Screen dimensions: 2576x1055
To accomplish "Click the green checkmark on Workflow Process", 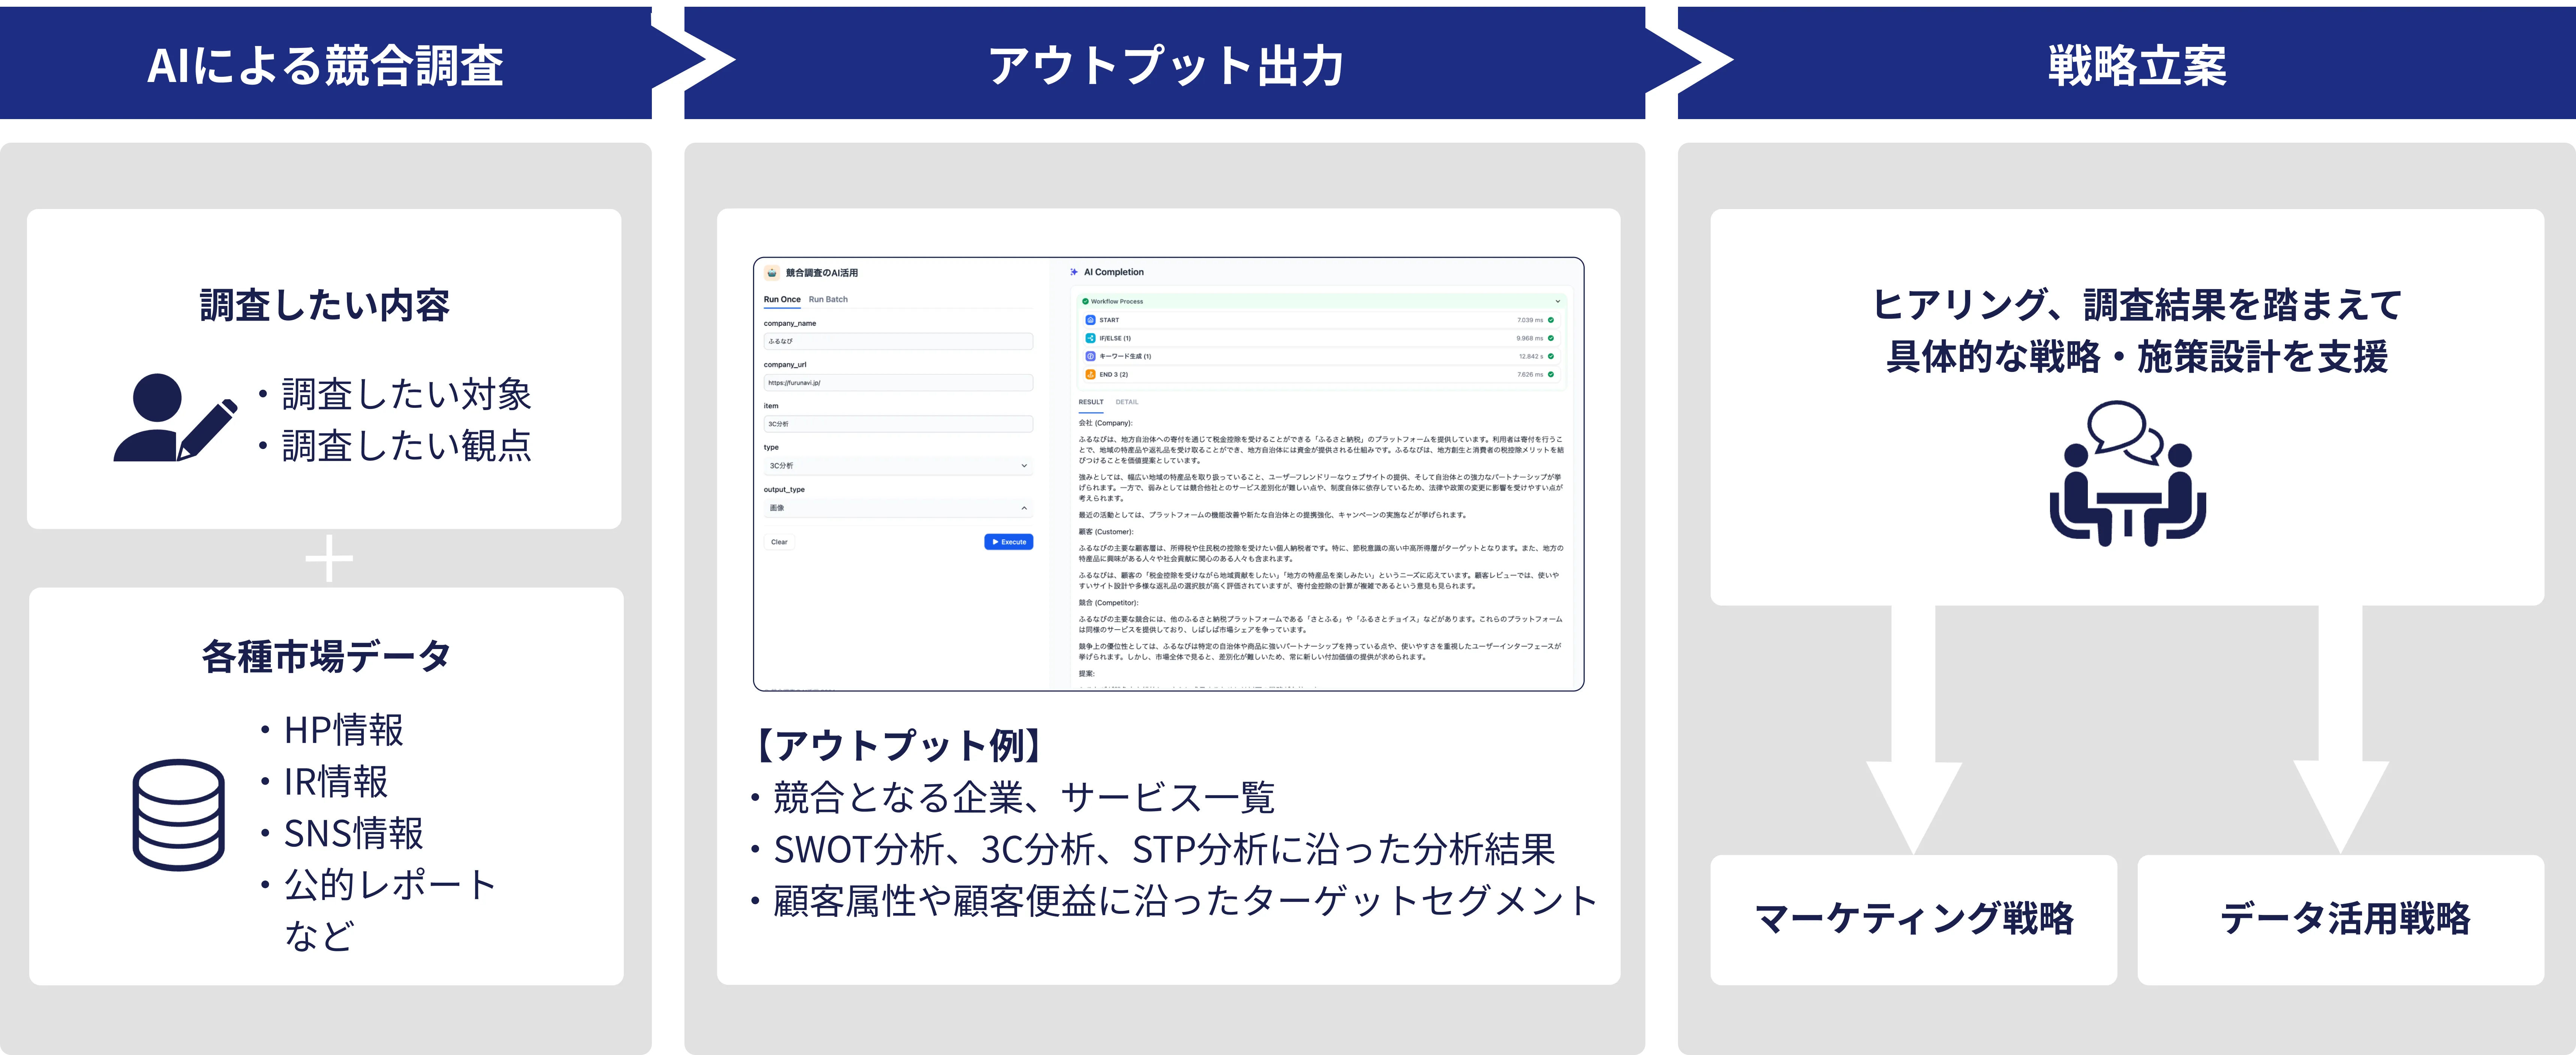I will [1086, 301].
